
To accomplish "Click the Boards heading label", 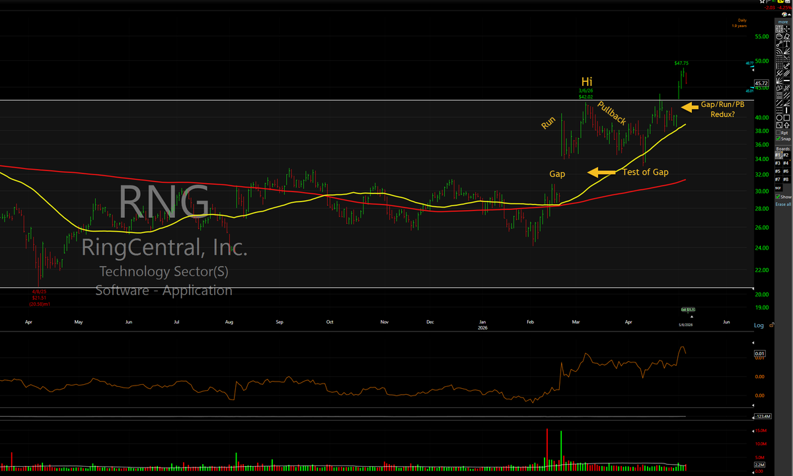I will (x=783, y=149).
